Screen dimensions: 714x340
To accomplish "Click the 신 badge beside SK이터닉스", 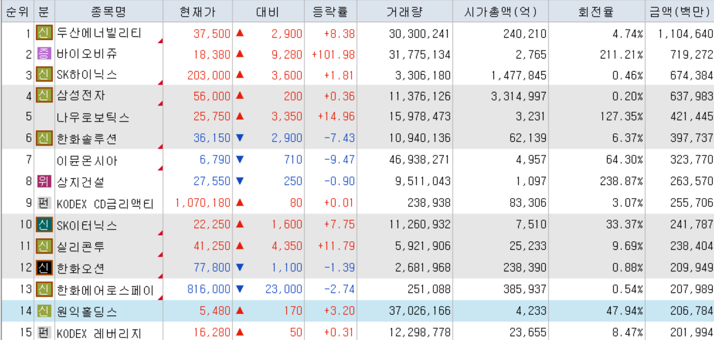I will tap(44, 224).
